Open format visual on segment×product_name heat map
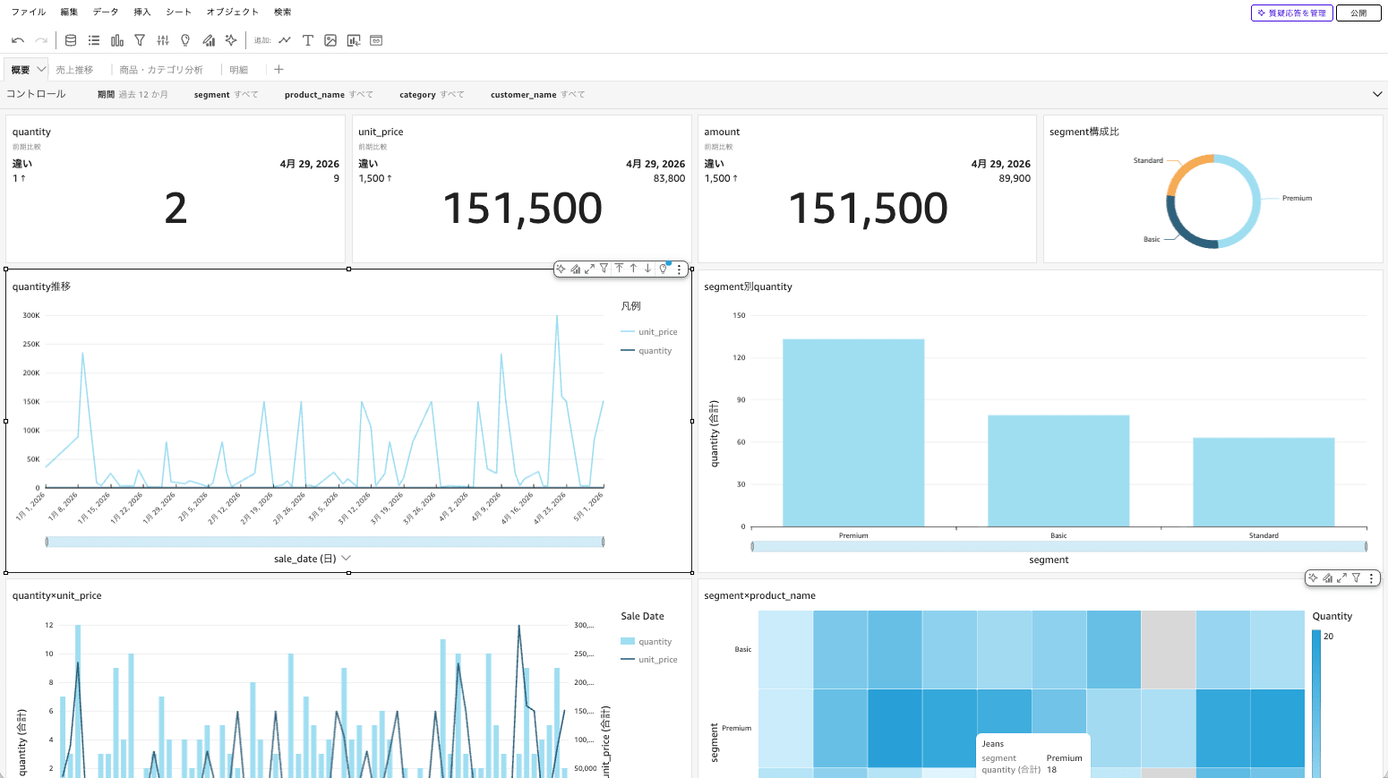This screenshot has height=778, width=1388. 1327,578
